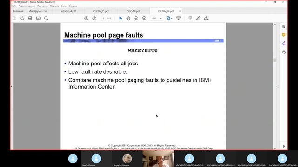Click the scrollbar up arrow
This screenshot has height=167, width=298.
(x=275, y=24)
